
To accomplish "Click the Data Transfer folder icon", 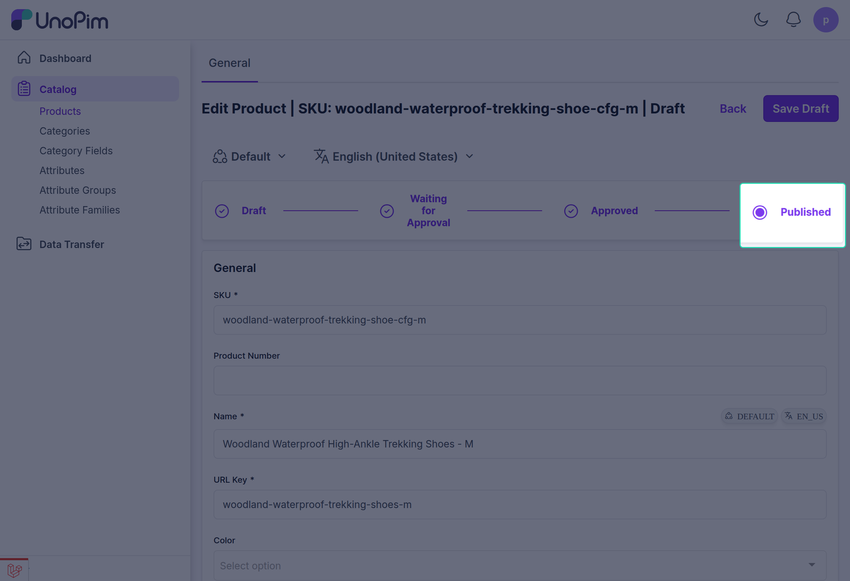I will [24, 244].
